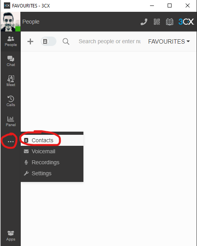Click the three dots more menu

[x=11, y=141]
